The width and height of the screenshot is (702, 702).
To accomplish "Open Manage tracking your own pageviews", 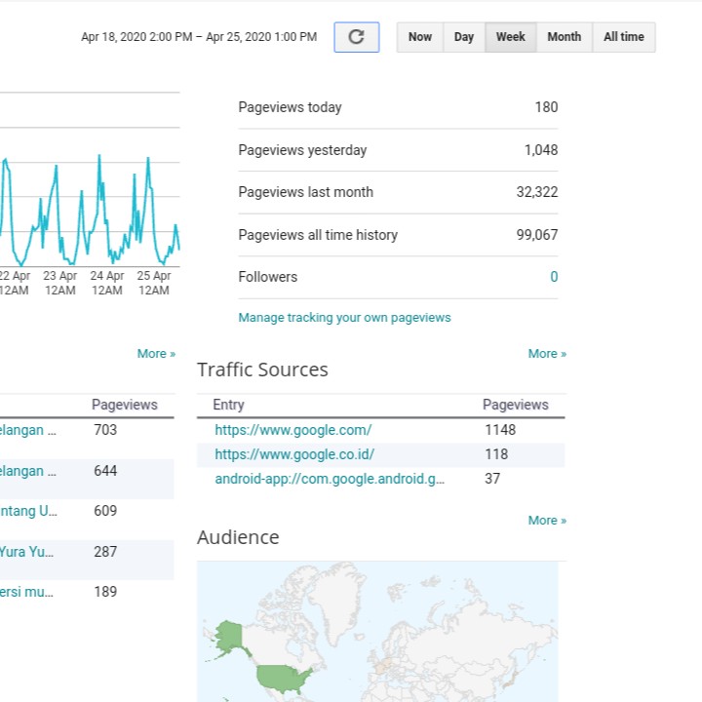I will [x=344, y=318].
